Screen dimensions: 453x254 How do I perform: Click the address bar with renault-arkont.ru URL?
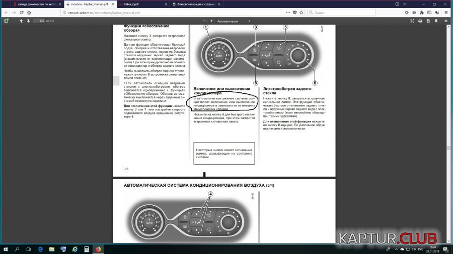coord(173,13)
